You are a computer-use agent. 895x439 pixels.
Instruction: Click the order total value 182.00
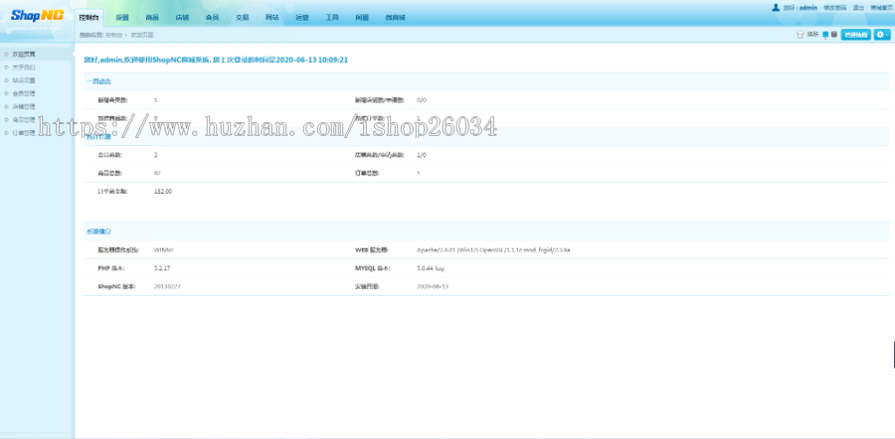163,192
